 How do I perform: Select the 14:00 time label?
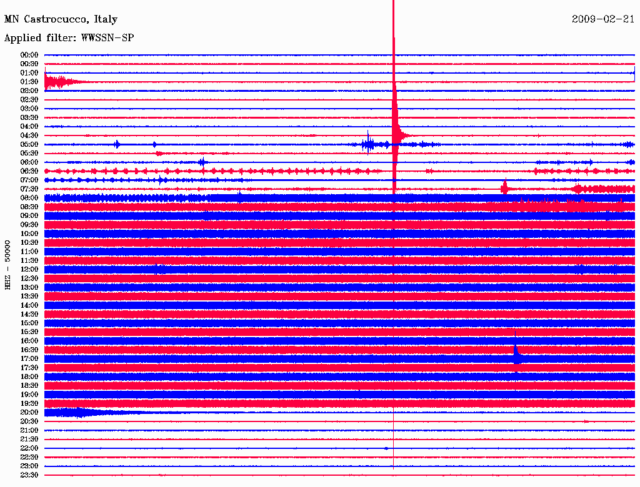pos(29,305)
